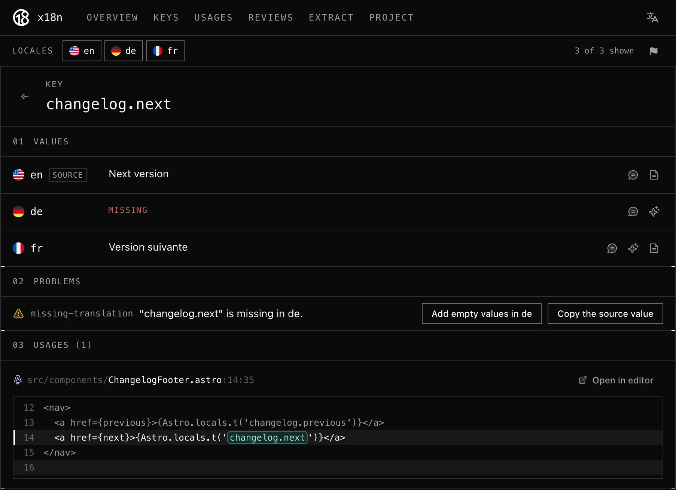Screen dimensions: 676x490
Task: Click the changelog.next key title
Action: pyautogui.click(x=109, y=104)
